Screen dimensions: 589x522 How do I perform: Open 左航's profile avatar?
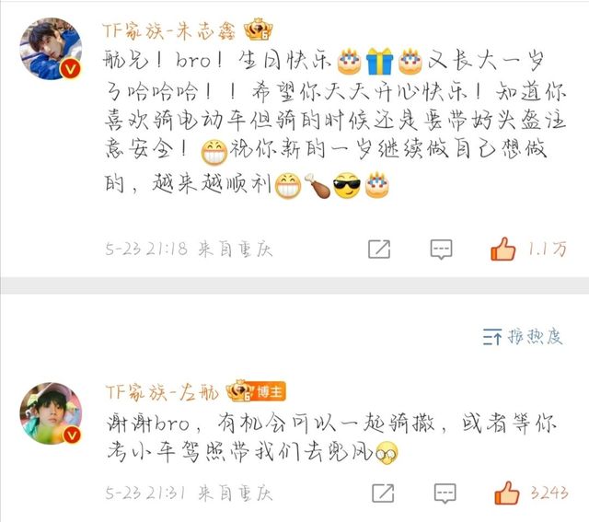click(x=51, y=413)
